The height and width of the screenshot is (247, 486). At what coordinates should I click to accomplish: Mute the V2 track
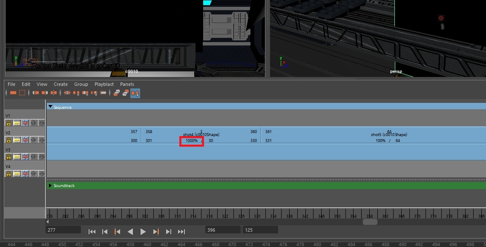(17, 140)
